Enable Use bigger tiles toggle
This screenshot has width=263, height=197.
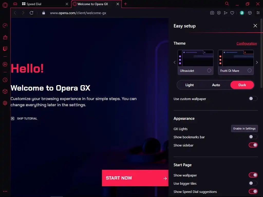click(x=253, y=183)
